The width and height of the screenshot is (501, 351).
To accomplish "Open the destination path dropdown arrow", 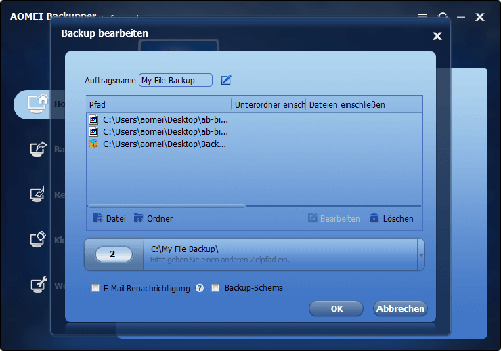I will (x=421, y=255).
